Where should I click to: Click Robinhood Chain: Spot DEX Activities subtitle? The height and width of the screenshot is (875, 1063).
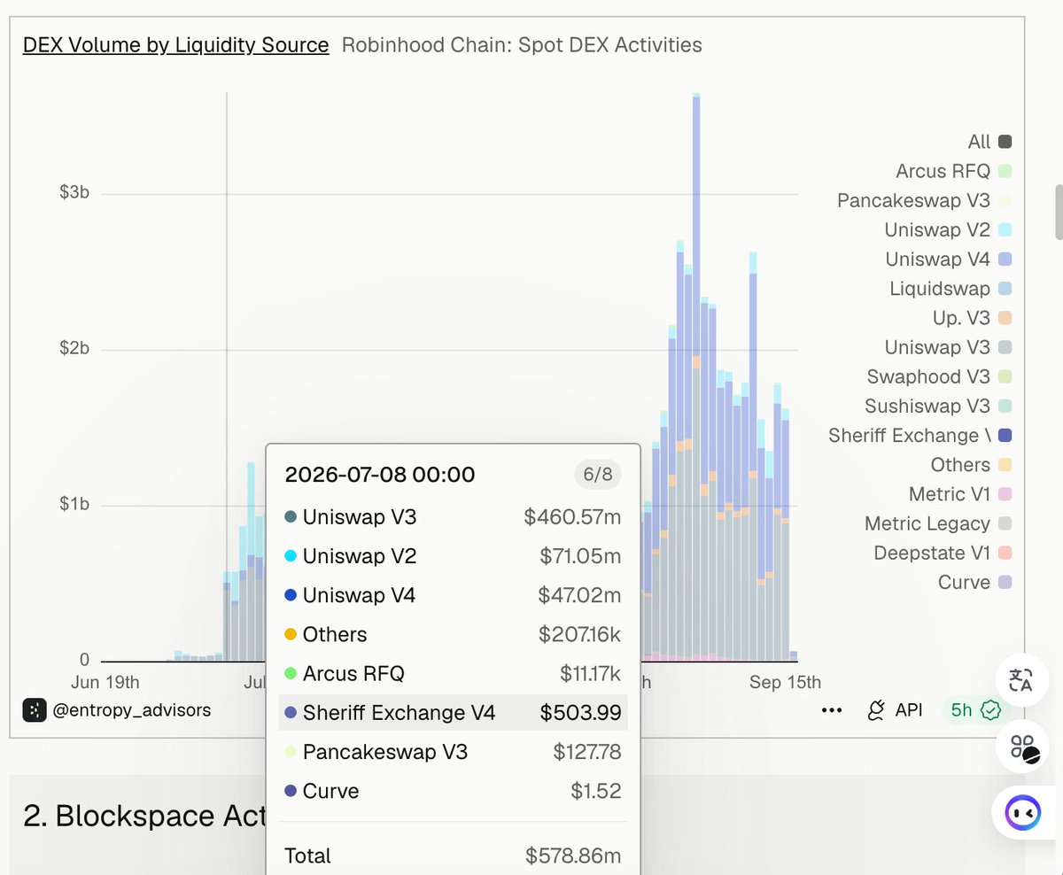coord(522,44)
